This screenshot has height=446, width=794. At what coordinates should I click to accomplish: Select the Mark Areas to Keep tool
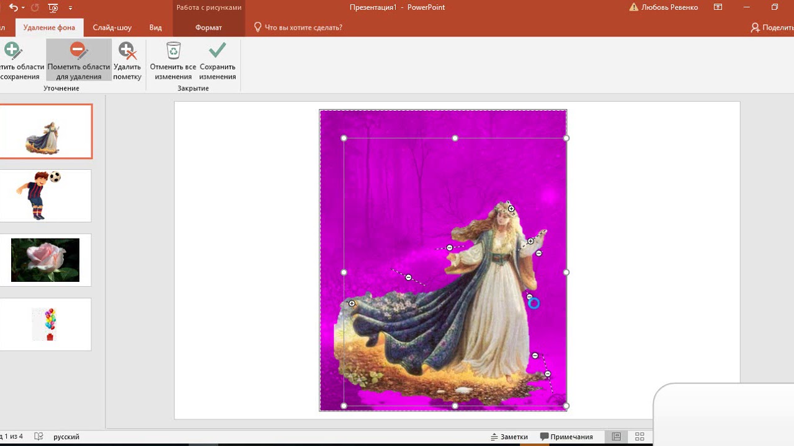[x=21, y=60]
